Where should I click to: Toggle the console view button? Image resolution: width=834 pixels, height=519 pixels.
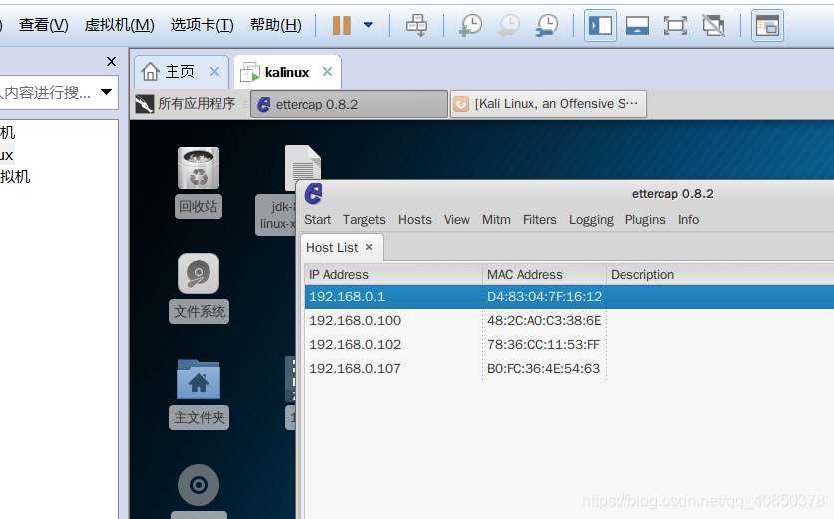tap(767, 25)
